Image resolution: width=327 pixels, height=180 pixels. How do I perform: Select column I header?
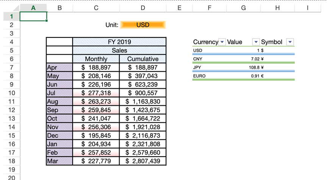(x=308, y=8)
